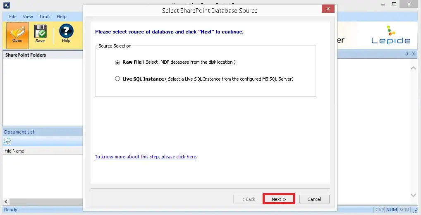
Task: Close the right side panel
Action: (414, 54)
